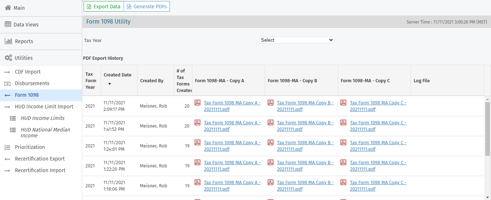
Task: Click the Utilities gears icon
Action: tap(8, 58)
